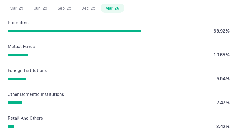Open the Sep '25 quarter tab
Viewport: 239px width, 137px height.
tap(64, 8)
